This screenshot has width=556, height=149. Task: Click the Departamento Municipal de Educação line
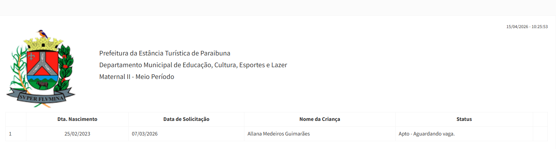pos(193,65)
